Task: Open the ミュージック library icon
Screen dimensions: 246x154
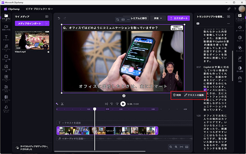Action: pos(6,48)
